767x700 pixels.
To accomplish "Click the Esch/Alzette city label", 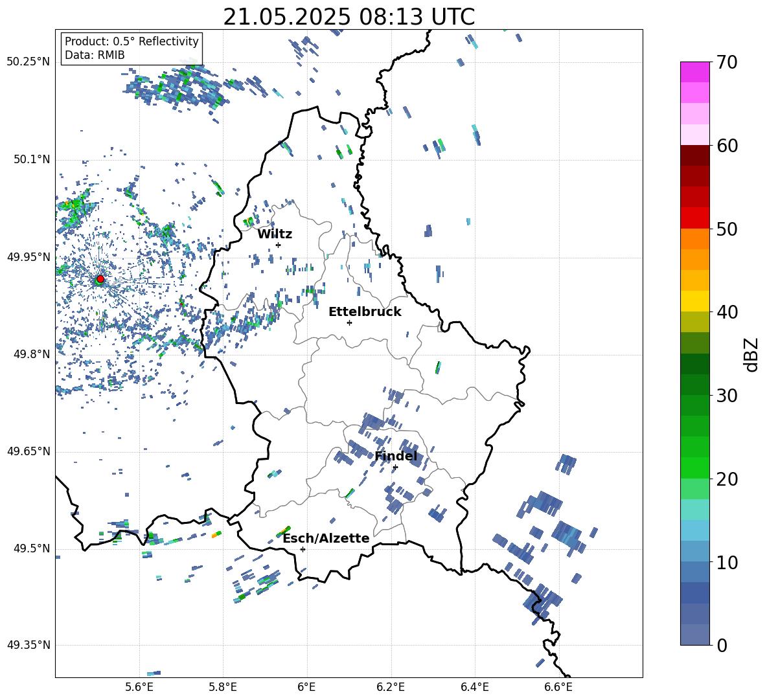I will (326, 538).
